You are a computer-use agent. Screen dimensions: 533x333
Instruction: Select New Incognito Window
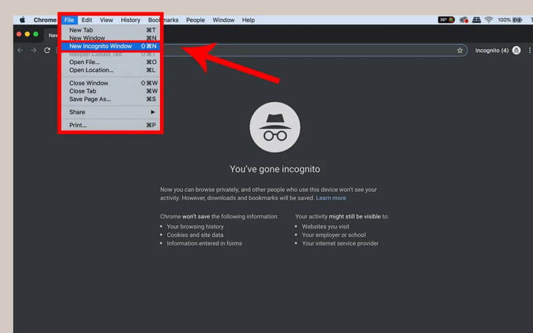pos(111,46)
